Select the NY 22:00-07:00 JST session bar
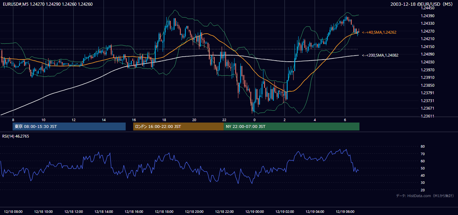Image resolution: width=458 pixels, height=215 pixels. point(291,126)
